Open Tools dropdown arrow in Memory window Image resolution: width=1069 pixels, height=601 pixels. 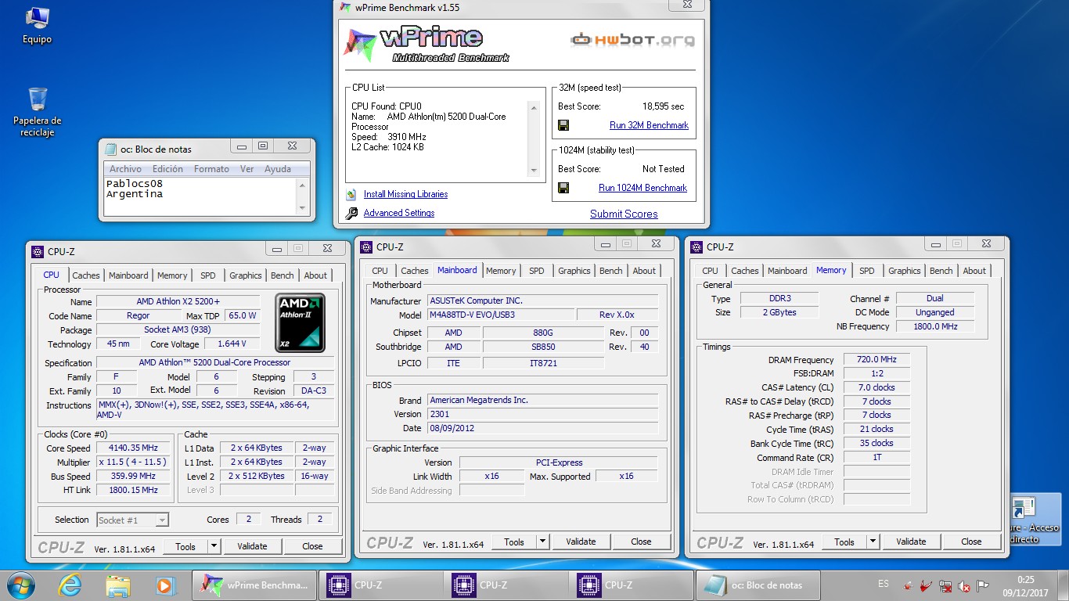[873, 542]
